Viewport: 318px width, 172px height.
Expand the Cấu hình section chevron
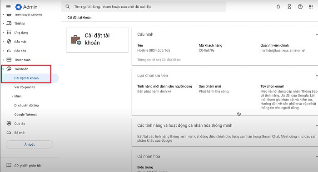click(316, 34)
